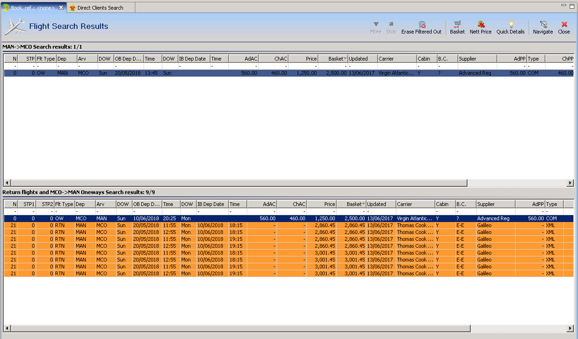
Task: Click the Carrier column header in upper table
Action: click(396, 59)
